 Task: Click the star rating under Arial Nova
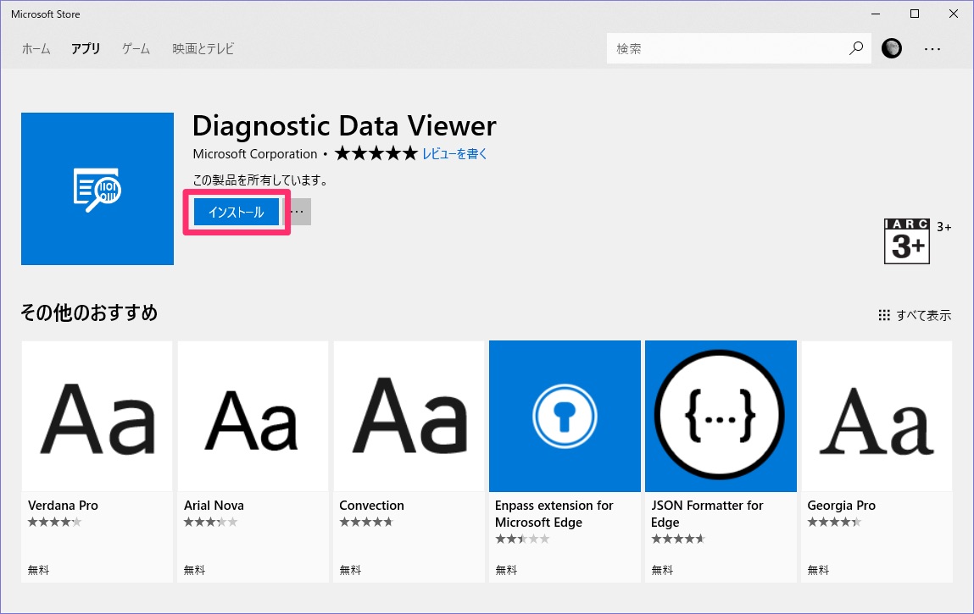tap(210, 523)
